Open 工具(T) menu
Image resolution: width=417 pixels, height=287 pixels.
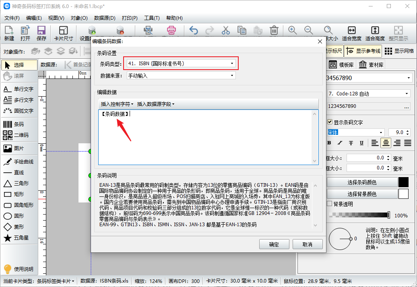[152, 18]
